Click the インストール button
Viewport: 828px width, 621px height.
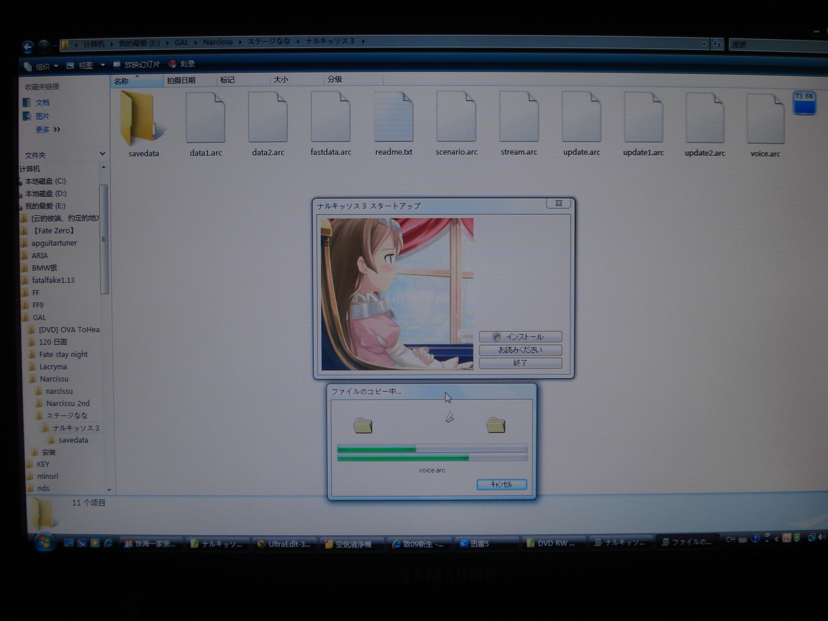(520, 337)
